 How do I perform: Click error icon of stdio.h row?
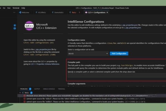[25, 99]
